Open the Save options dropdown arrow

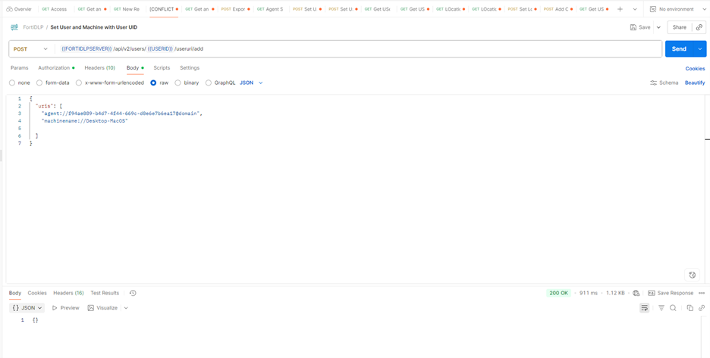[658, 27]
